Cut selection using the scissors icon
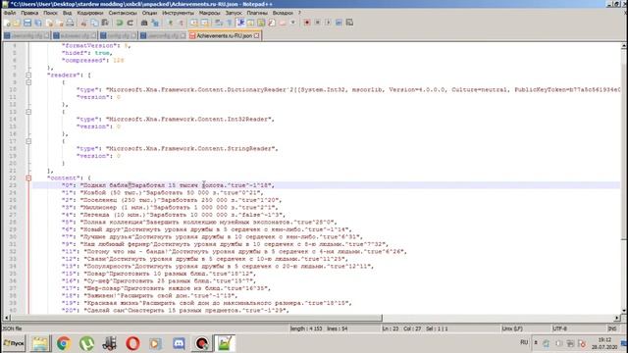Image resolution: width=628 pixels, height=353 pixels. pyautogui.click(x=83, y=23)
